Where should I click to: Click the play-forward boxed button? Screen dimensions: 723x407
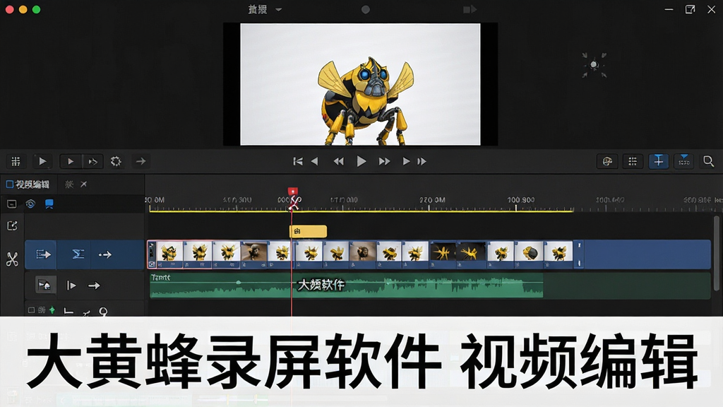(92, 161)
